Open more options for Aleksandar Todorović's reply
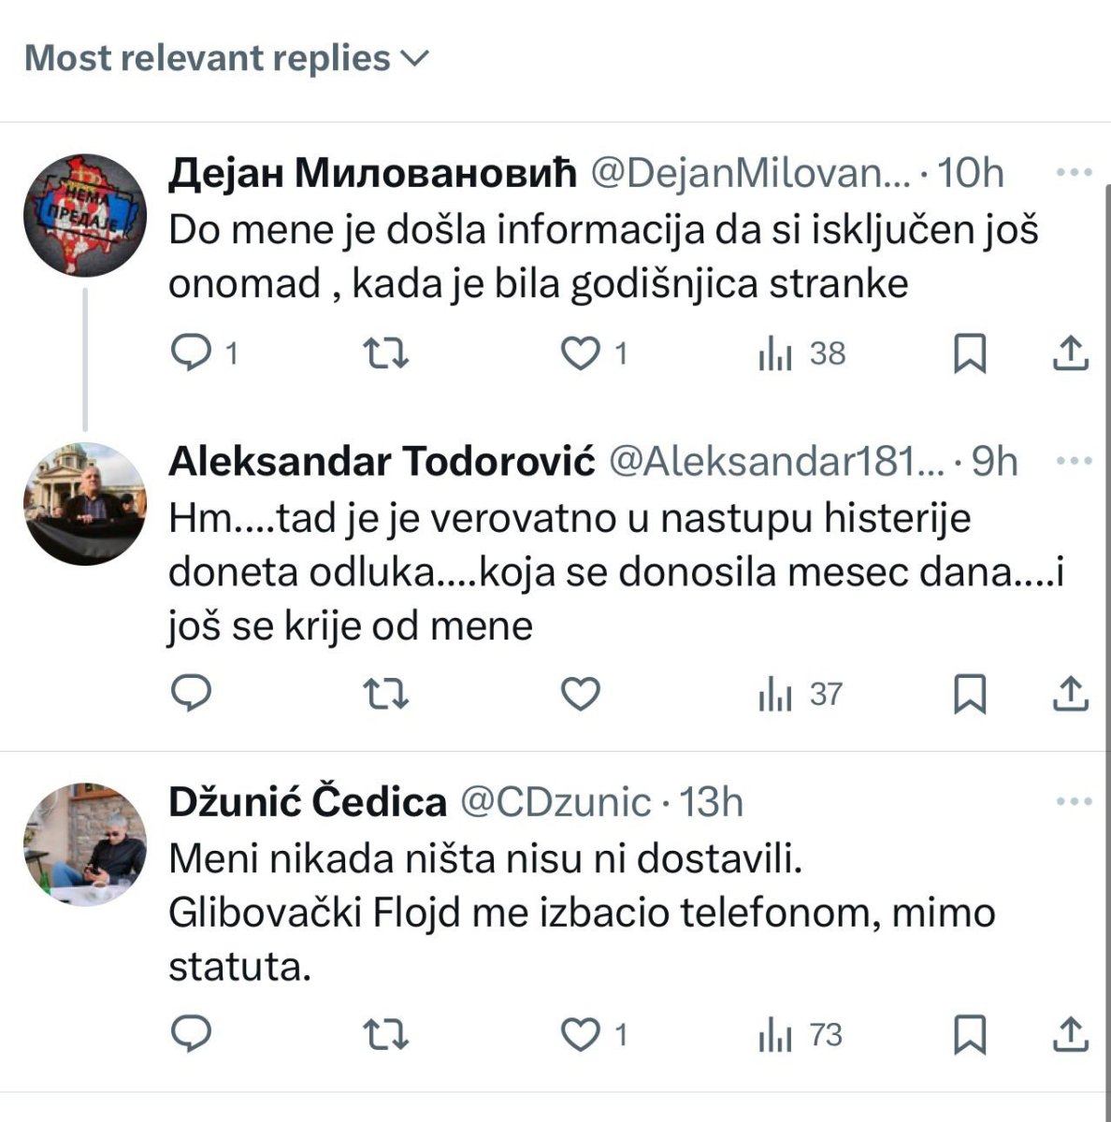This screenshot has height=1122, width=1111. click(x=1074, y=460)
